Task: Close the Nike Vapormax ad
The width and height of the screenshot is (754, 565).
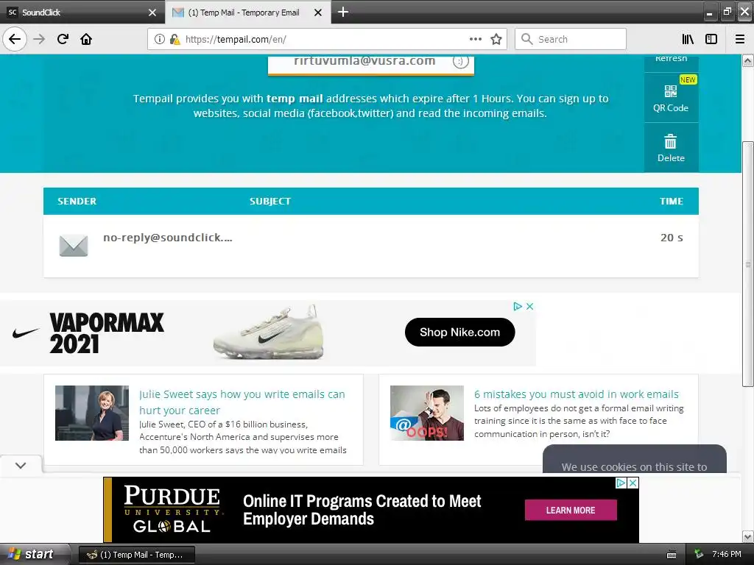Action: point(529,307)
